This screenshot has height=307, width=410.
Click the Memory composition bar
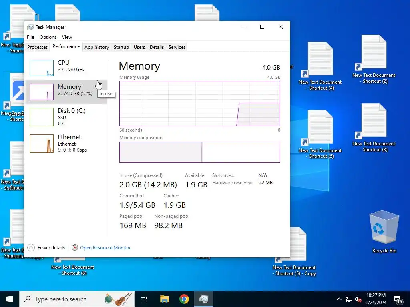[x=200, y=152]
